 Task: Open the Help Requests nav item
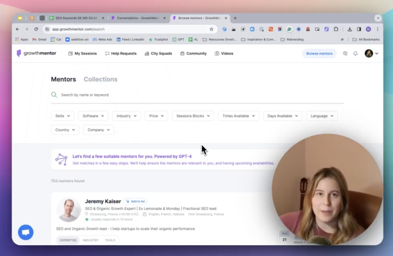click(121, 54)
